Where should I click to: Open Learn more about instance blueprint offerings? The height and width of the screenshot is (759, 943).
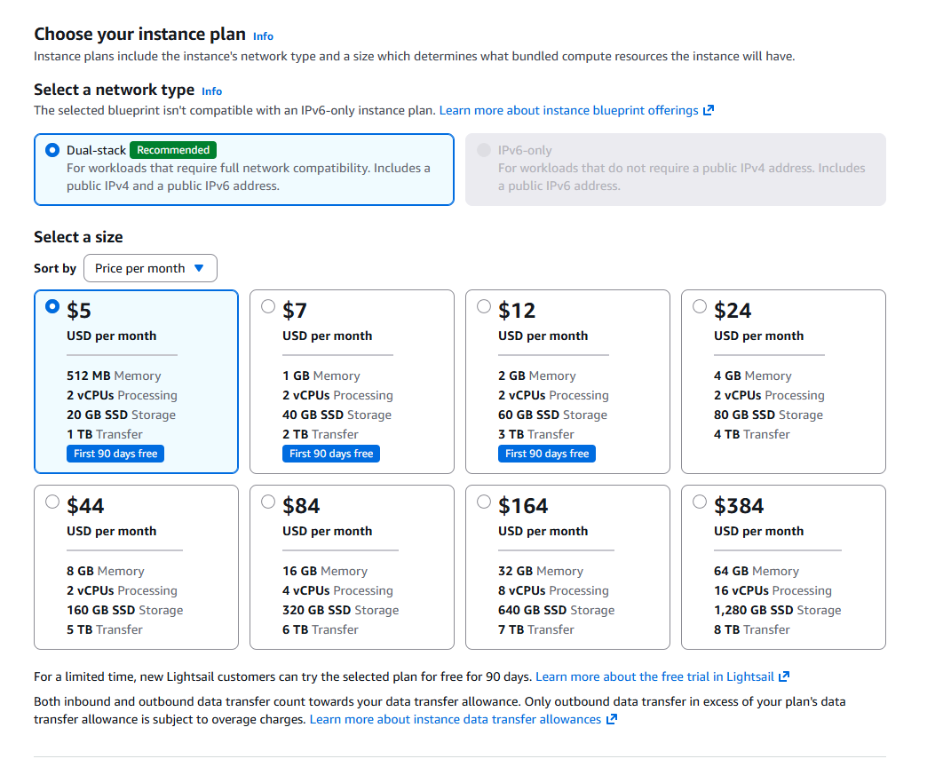point(568,110)
